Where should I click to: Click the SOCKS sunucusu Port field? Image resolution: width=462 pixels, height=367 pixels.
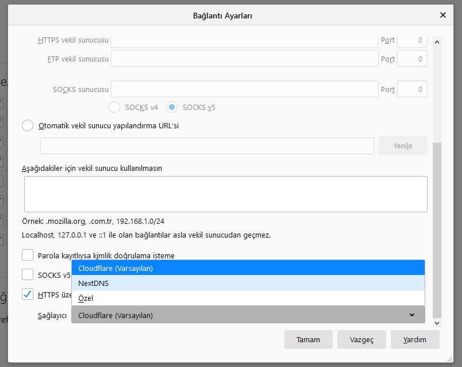(412, 89)
